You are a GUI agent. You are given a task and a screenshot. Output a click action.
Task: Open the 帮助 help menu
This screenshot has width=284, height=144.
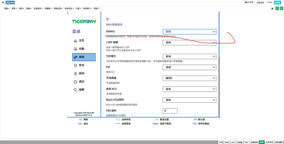(x=96, y=8)
